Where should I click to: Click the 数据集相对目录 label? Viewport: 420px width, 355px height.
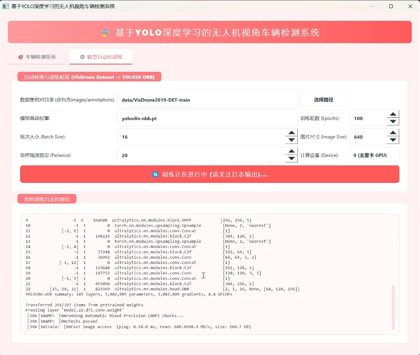pos(68,100)
